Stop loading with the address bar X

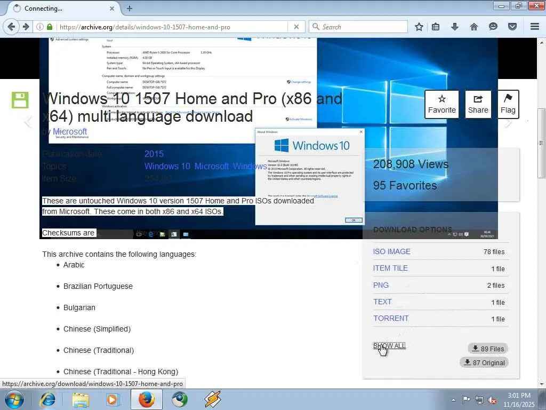coord(296,27)
